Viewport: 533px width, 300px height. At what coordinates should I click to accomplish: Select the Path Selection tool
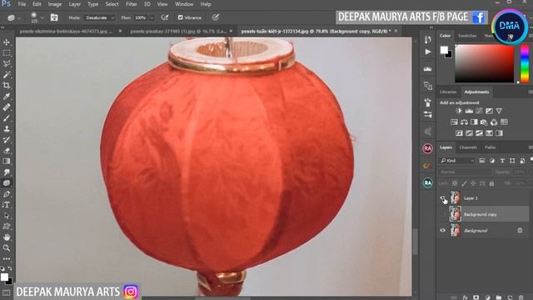pyautogui.click(x=7, y=216)
